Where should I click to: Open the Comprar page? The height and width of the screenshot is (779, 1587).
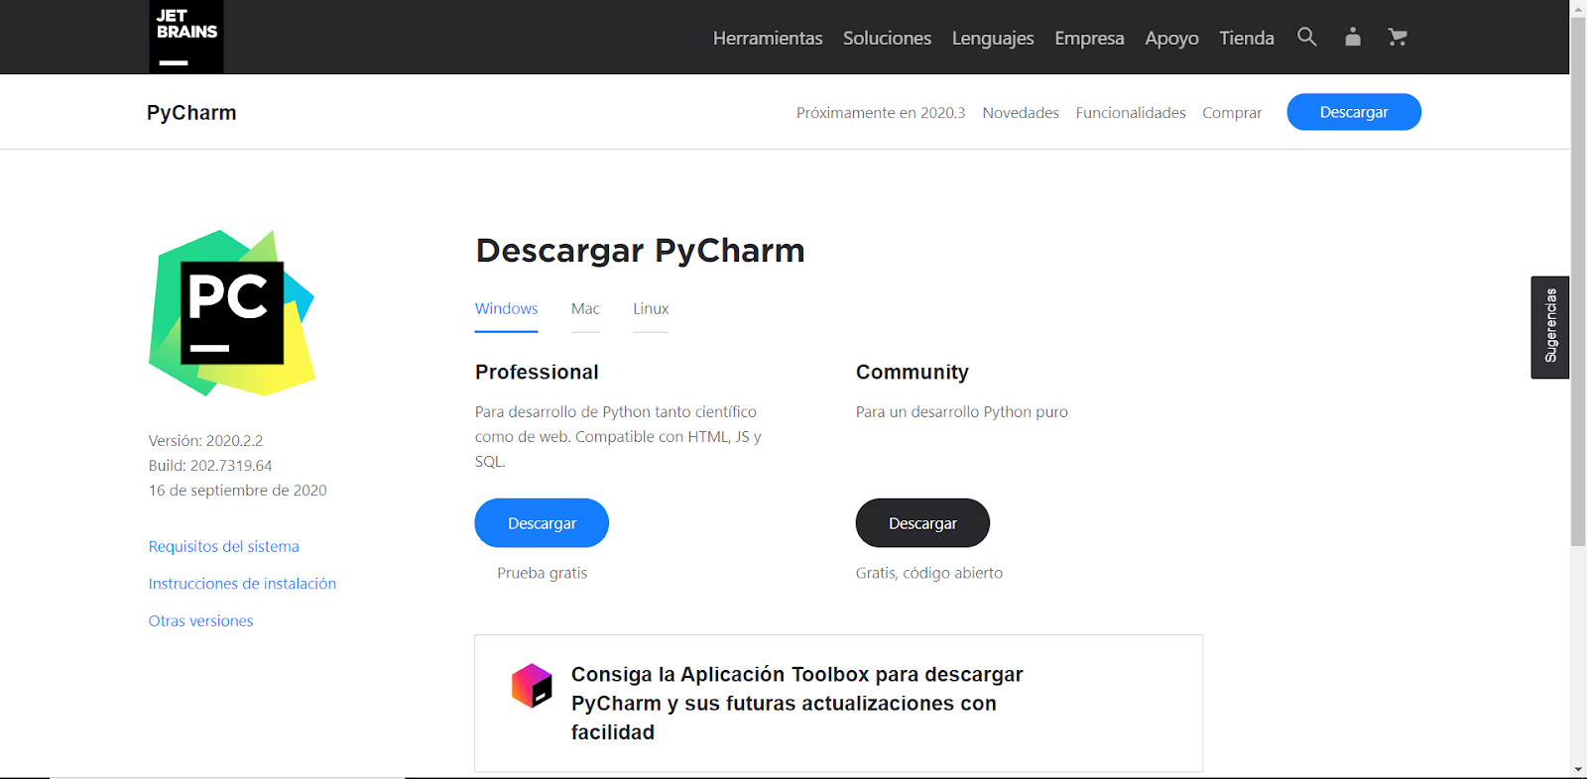(x=1232, y=113)
